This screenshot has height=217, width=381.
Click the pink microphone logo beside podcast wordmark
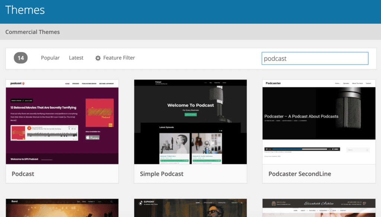pyautogui.click(x=23, y=84)
